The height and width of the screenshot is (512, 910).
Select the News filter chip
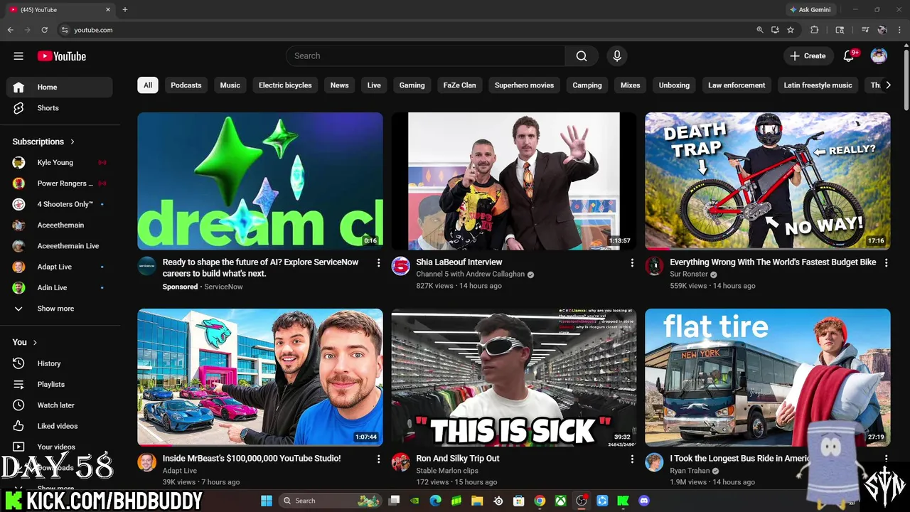click(340, 85)
